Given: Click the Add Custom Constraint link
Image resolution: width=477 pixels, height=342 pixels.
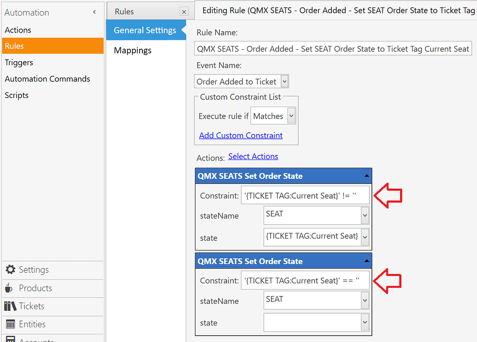Looking at the screenshot, I should [x=241, y=135].
